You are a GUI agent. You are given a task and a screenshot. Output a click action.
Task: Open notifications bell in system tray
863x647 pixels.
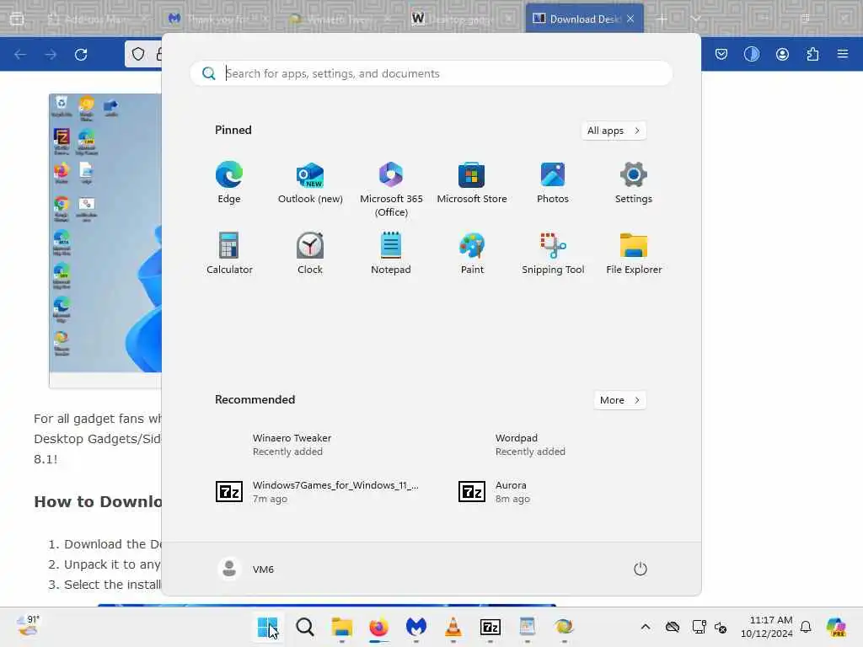click(806, 627)
